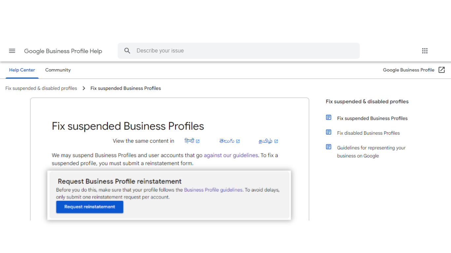Screen dimensions: 451x253
Task: Go to 'Fix suspended & disabled profiles' breadcrumb
Action: click(41, 88)
